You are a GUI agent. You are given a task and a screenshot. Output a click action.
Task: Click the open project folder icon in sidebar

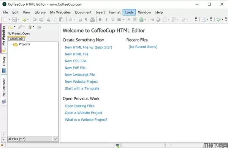(11, 27)
